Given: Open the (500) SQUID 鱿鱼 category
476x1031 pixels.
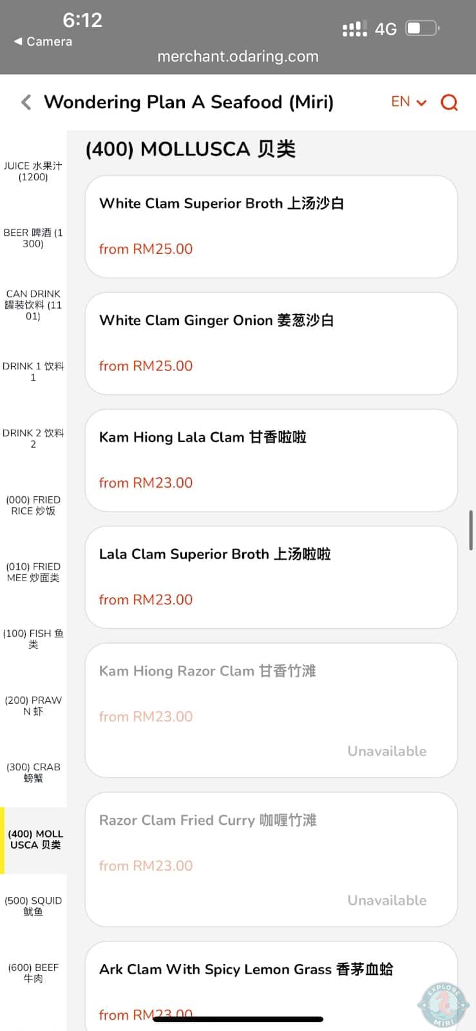Looking at the screenshot, I should pos(33,906).
